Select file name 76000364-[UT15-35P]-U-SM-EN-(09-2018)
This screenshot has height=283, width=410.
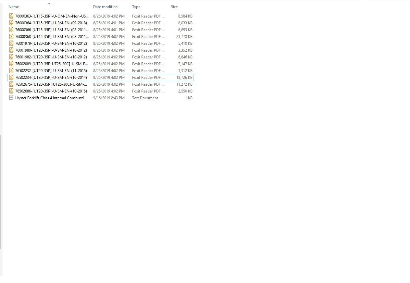coord(51,23)
